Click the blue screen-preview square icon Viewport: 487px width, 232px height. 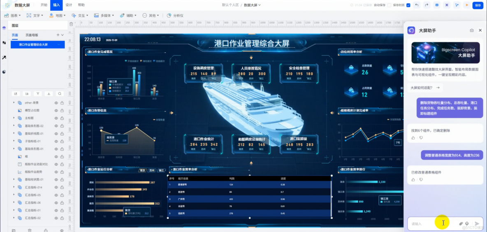pos(437,5)
